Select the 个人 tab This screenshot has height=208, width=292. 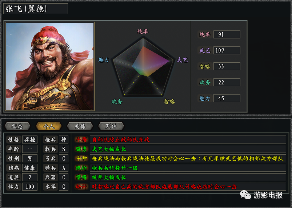tap(49, 126)
